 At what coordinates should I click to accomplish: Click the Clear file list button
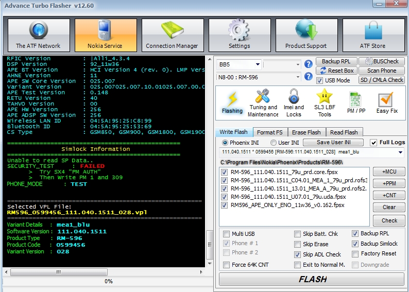(x=389, y=207)
